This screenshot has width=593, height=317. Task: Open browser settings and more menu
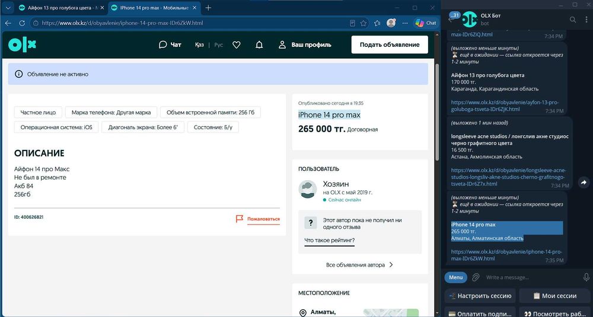coord(405,23)
